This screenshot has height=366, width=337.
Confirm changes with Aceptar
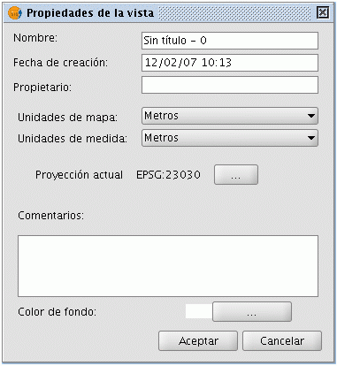coord(198,341)
